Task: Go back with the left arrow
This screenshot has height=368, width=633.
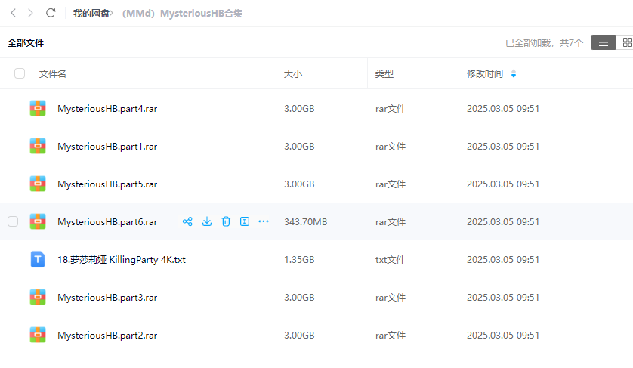Action: (x=13, y=13)
